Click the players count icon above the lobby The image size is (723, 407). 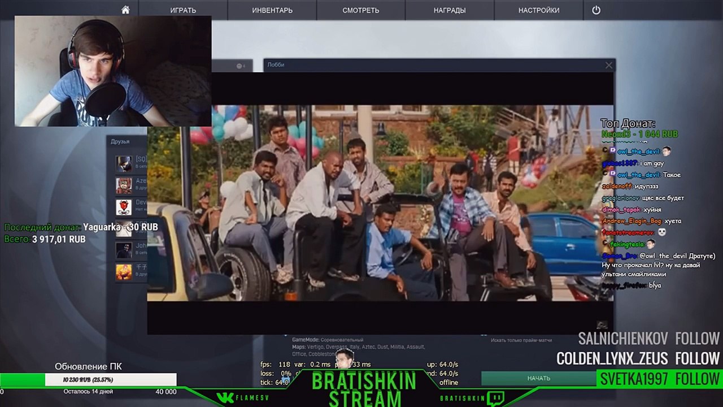tap(241, 66)
